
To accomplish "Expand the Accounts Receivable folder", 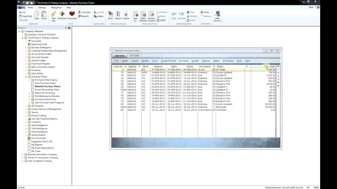I will coord(26,54).
